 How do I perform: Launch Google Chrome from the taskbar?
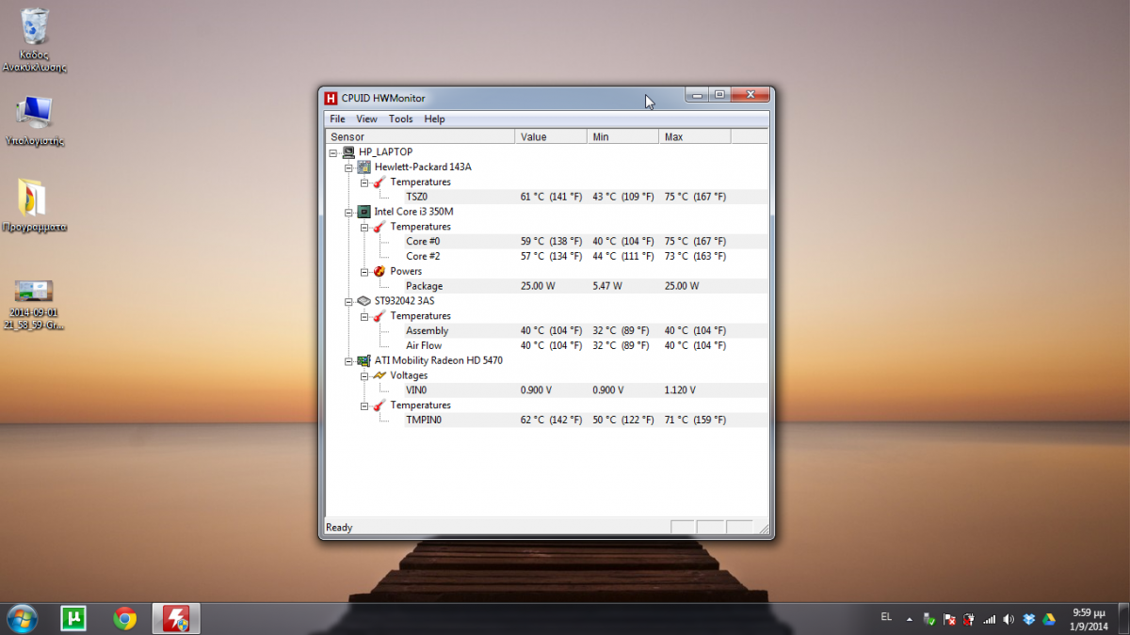(124, 618)
